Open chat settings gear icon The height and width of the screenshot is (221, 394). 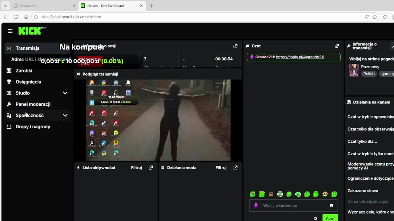click(316, 219)
